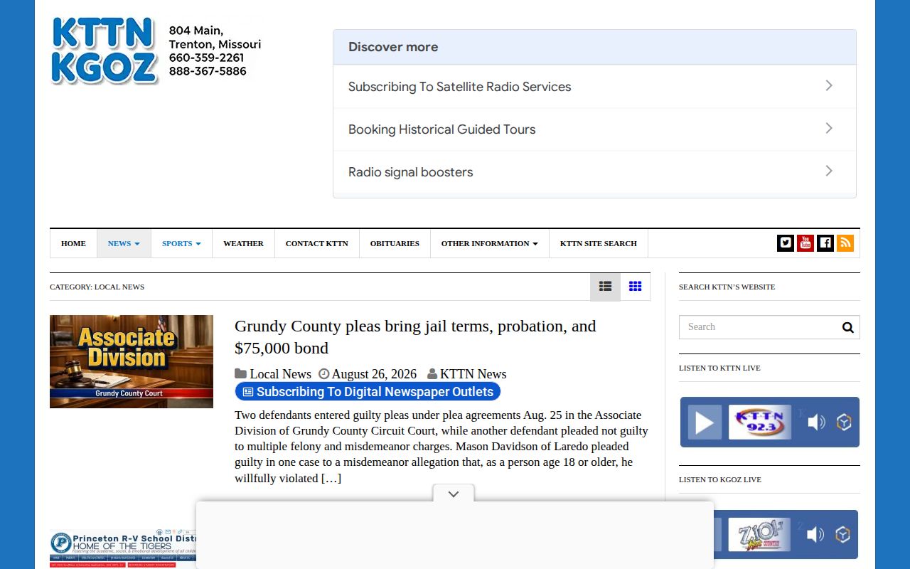
Task: Open Subscribing To Satellite Radio Services
Action: (x=594, y=87)
